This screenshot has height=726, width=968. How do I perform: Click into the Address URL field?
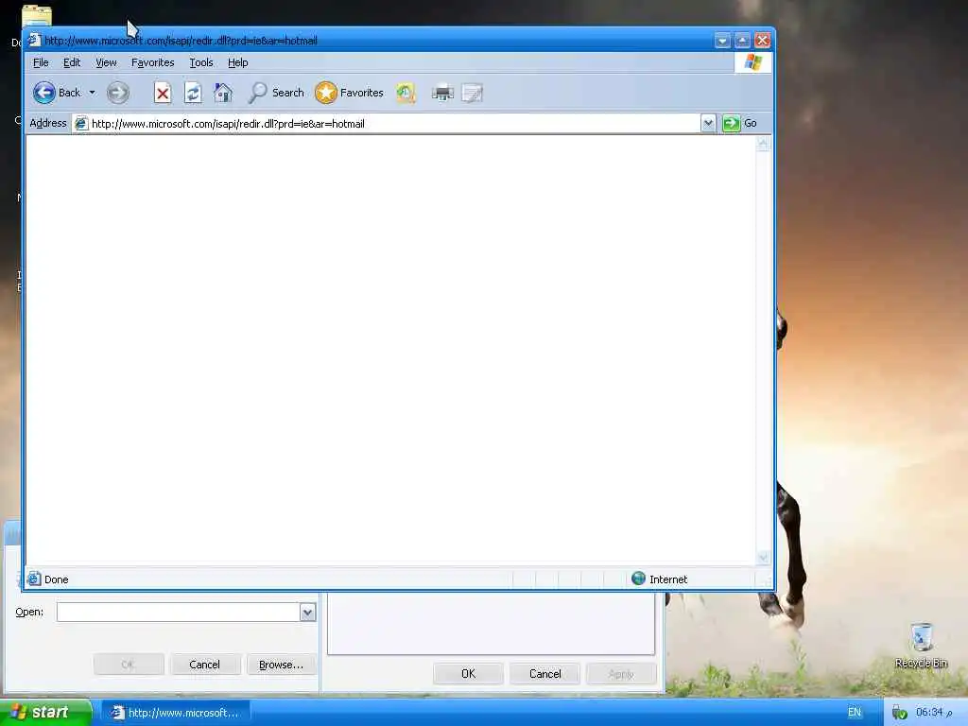pos(394,124)
